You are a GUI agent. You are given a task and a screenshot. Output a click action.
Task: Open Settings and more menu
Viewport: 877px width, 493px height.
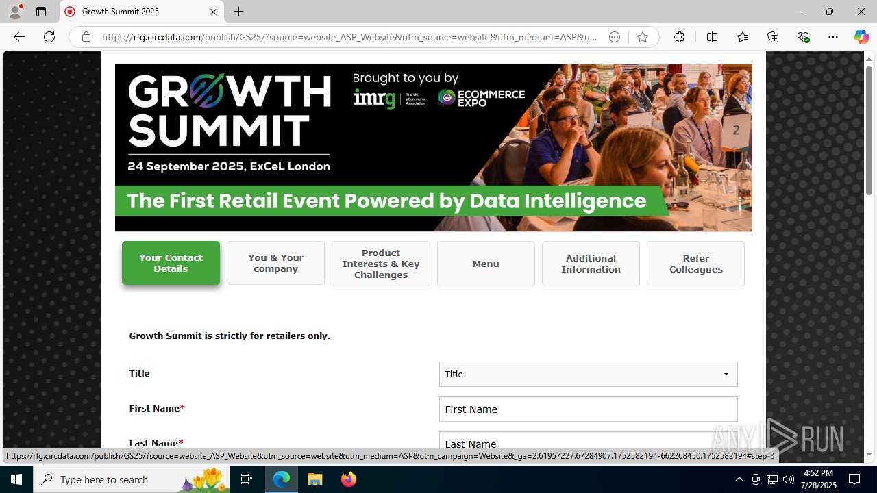click(x=833, y=37)
